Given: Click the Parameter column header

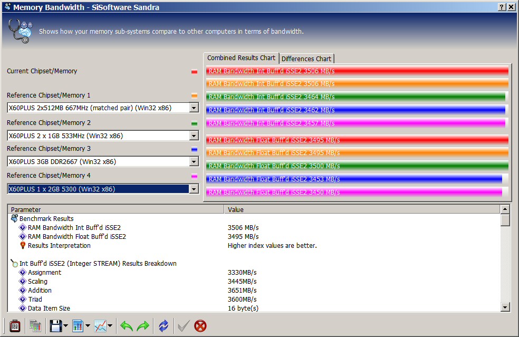Looking at the screenshot, I should point(116,209).
